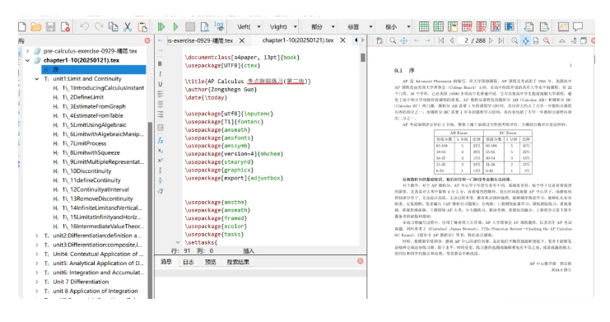Open a file with the folder icon
Screen dimensions: 610x322
pos(36,26)
